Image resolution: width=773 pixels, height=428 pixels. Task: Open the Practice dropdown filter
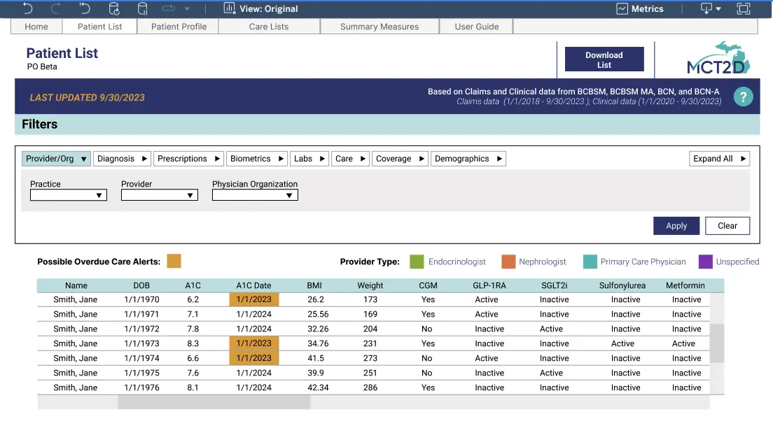(x=68, y=195)
